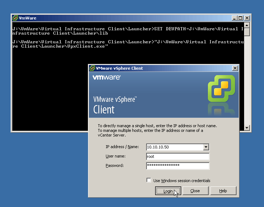Maximize the VmWare console window
The image size is (264, 207).
(240, 18)
